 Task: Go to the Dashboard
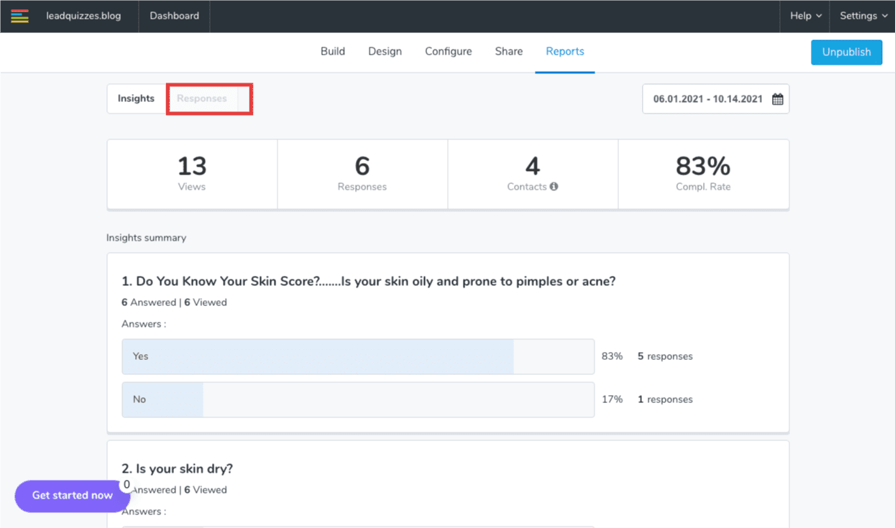174,16
